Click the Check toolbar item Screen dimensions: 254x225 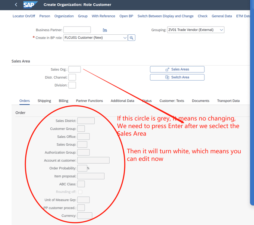coord(203,16)
